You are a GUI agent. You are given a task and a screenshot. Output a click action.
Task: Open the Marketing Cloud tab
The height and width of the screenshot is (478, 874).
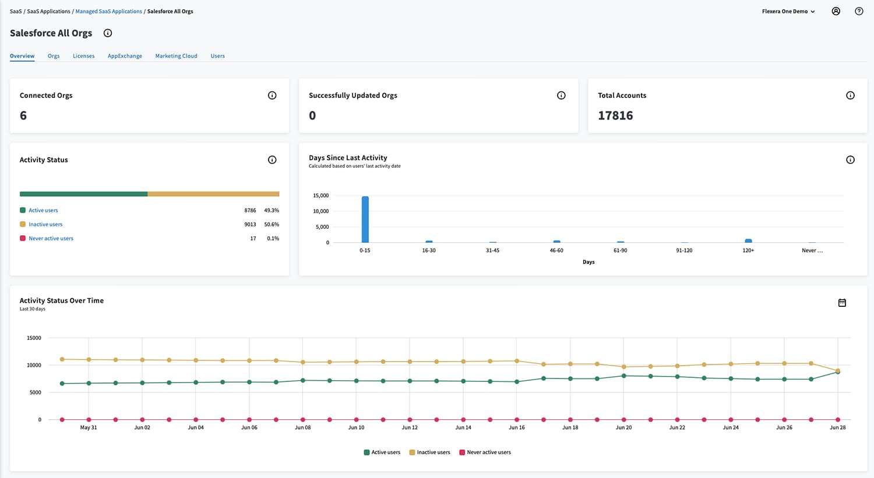176,56
